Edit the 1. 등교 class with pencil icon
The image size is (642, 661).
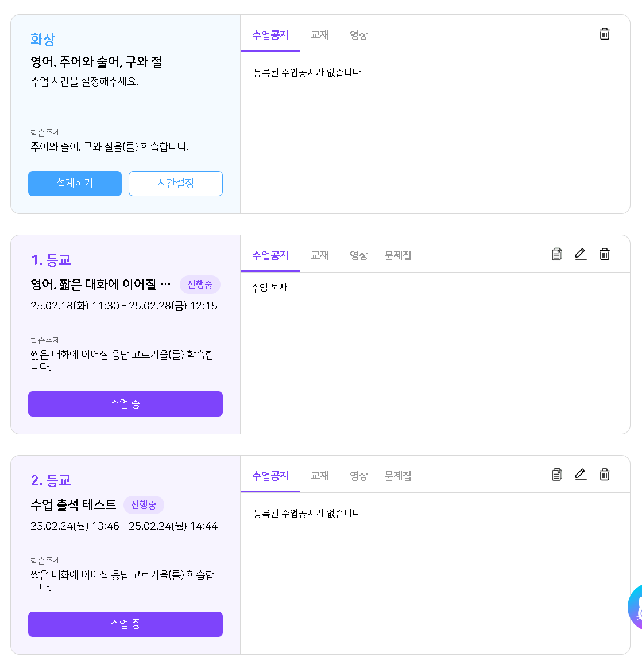[581, 254]
